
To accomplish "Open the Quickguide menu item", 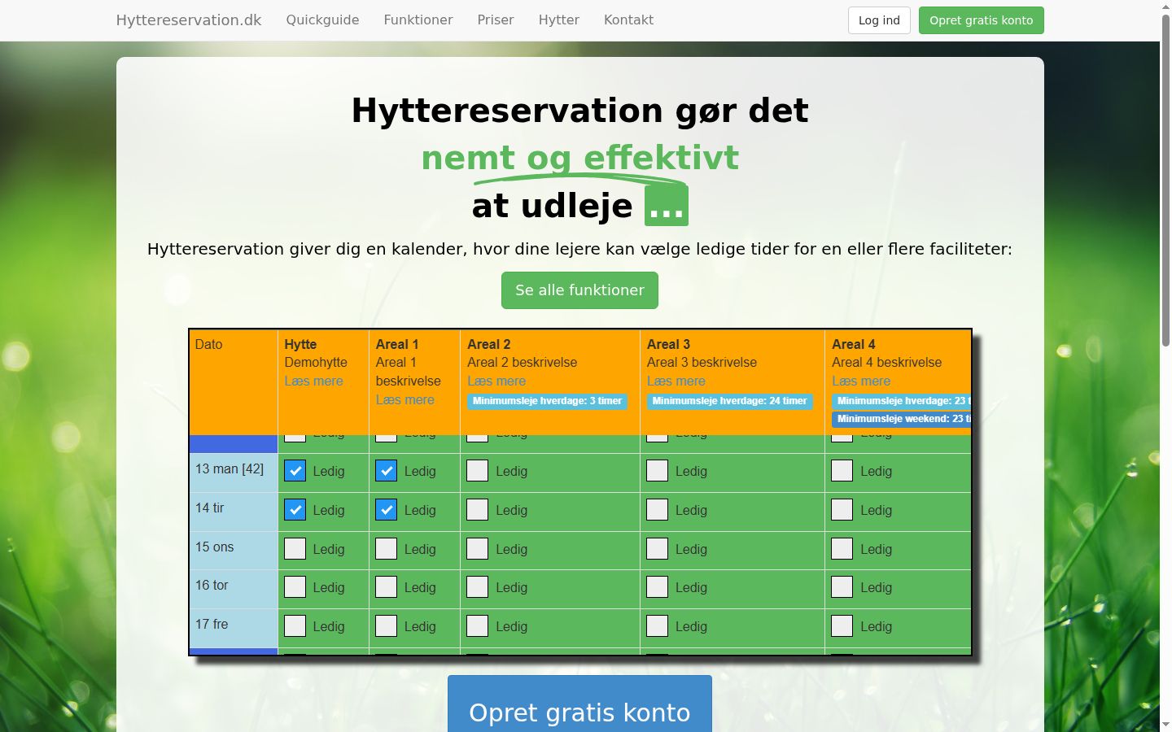I will tap(322, 20).
